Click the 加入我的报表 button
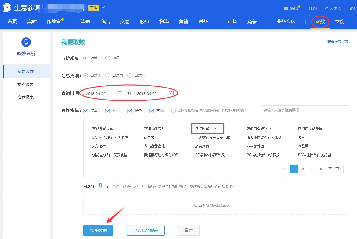357x239 pixels. coord(146,231)
